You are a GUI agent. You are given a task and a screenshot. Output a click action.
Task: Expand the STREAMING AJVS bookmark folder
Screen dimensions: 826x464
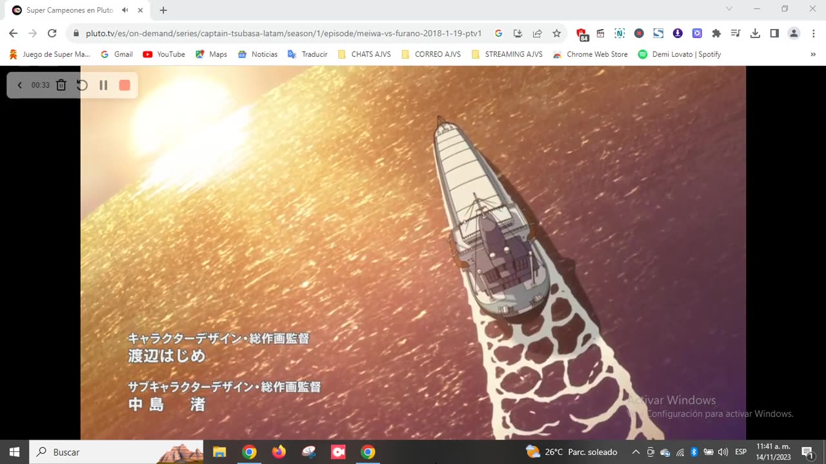point(507,55)
